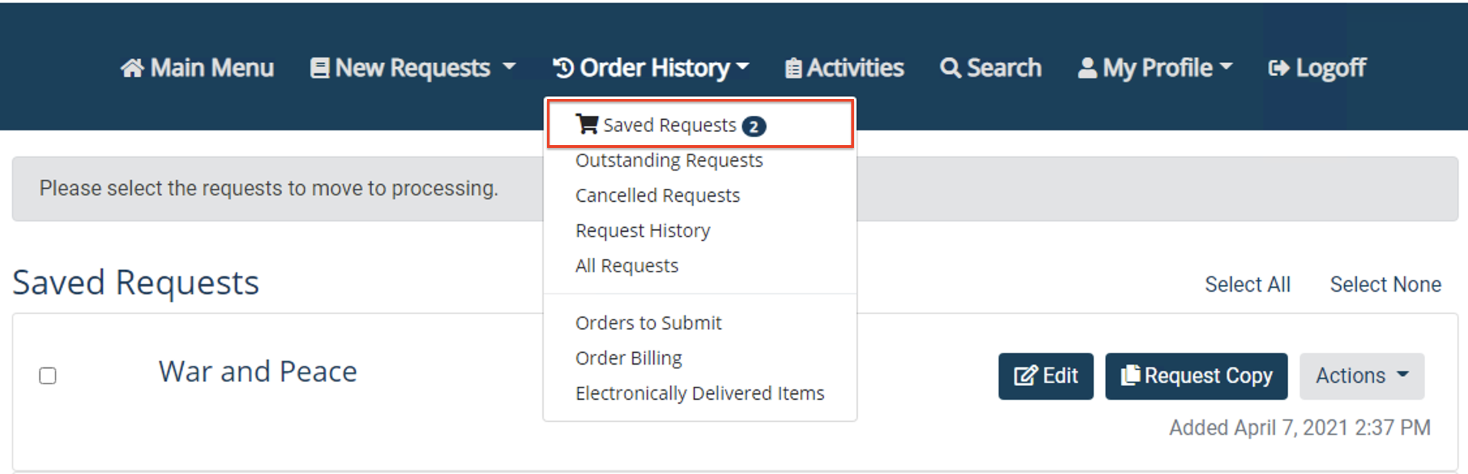
Task: Click the New Requests document icon
Action: [x=319, y=67]
